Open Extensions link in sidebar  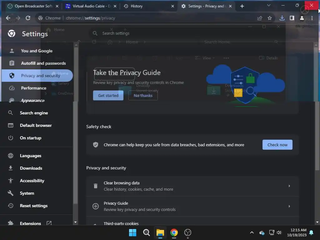(x=30, y=223)
